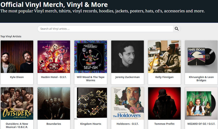
Task: Open Will Wood & The Tape Worms link
Action: click(90, 79)
